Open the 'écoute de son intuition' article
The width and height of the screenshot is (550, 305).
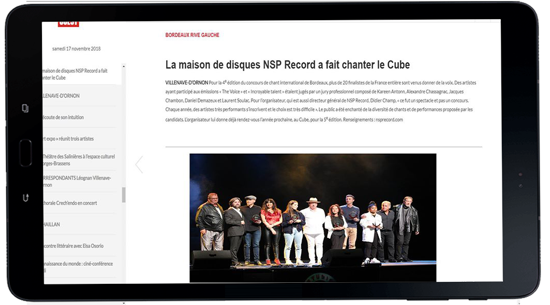point(63,117)
